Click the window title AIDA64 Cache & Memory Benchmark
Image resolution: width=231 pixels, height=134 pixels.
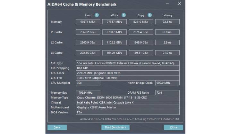82,4
